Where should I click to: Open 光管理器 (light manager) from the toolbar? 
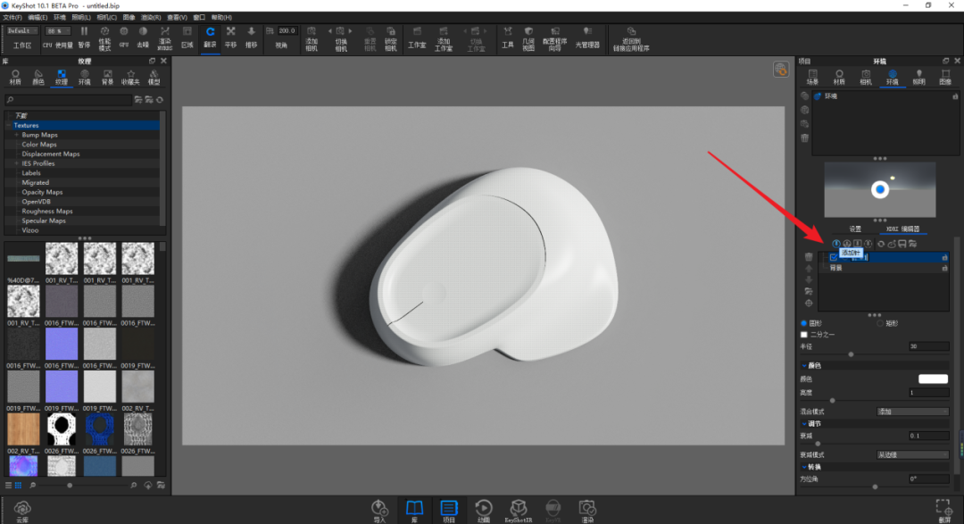pos(587,37)
